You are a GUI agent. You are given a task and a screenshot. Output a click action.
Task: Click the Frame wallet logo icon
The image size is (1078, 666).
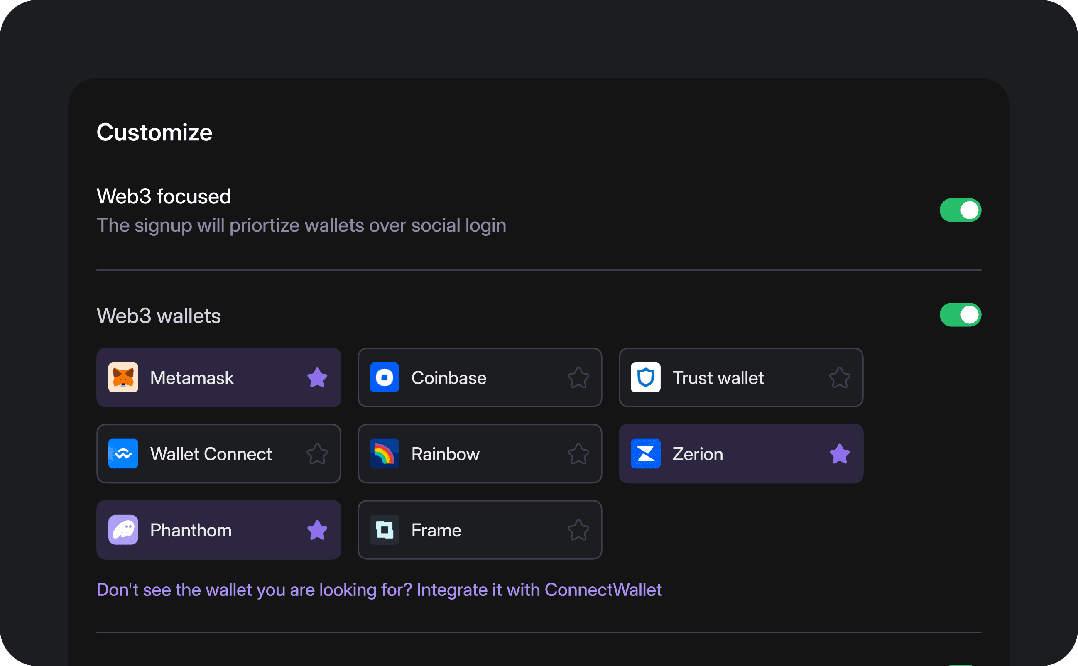pos(385,530)
